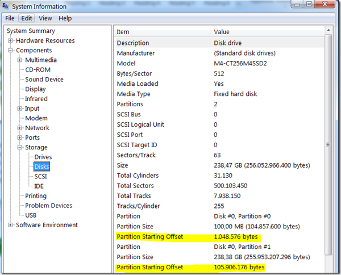Select System Summary in tree
Viewport: 341px width, 275px height.
[x=31, y=31]
